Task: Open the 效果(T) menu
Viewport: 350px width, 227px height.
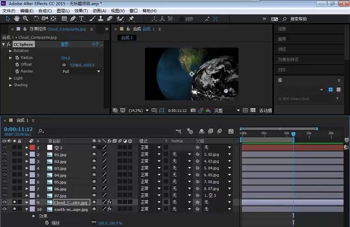Action: coord(81,11)
